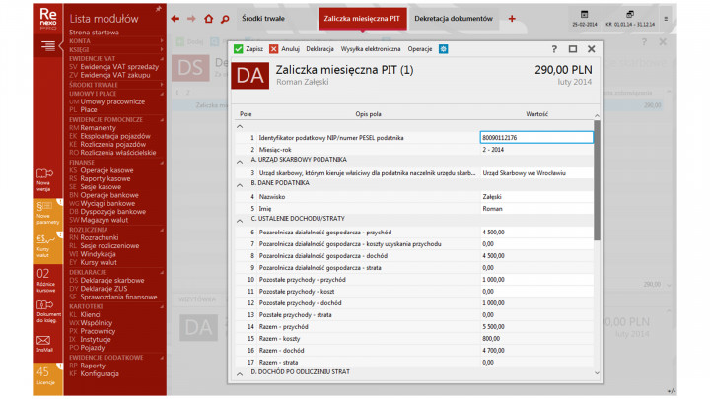Click the blue settings gear in dialog toolbar
This screenshot has width=710, height=399.
443,48
